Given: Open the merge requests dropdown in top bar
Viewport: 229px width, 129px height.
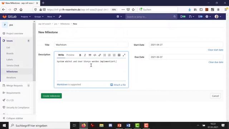Looking at the screenshot, I should (191, 16).
